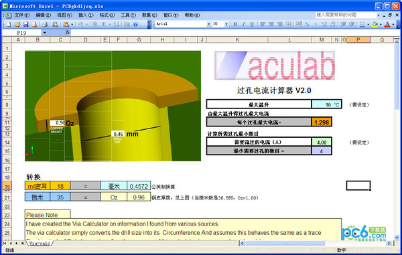Click the Paste clipboard icon
Screen dimensions: 402x255
pos(66,24)
